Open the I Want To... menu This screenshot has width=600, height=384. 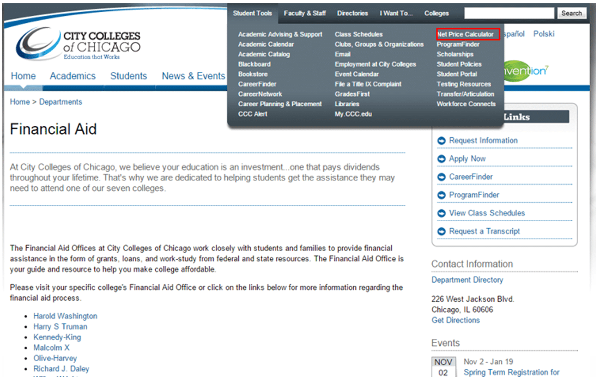396,14
